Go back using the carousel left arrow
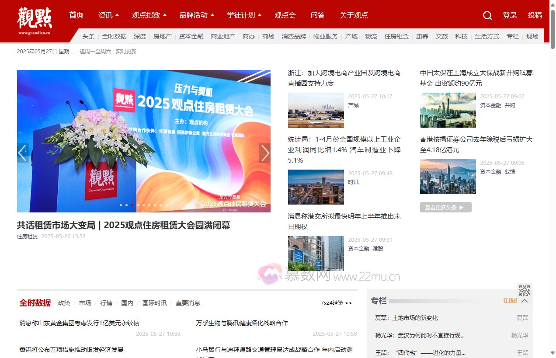 pos(22,153)
